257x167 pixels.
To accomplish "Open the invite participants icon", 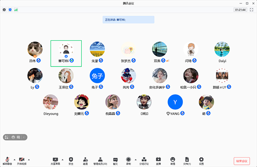I will [85, 161].
